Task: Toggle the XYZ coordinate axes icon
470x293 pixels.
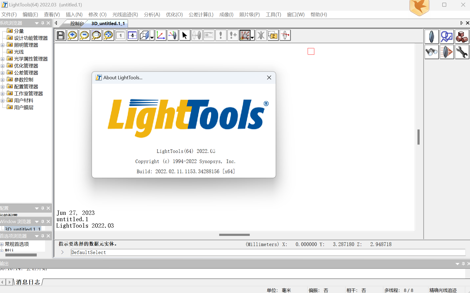Action: [161, 35]
